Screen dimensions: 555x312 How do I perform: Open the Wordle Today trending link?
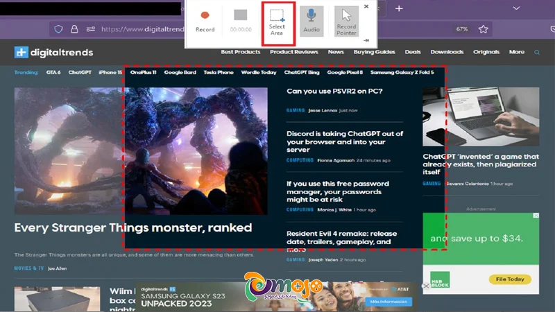[x=259, y=73]
